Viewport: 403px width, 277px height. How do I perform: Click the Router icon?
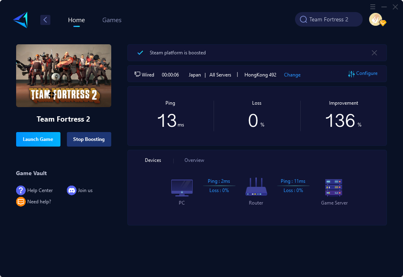point(256,187)
